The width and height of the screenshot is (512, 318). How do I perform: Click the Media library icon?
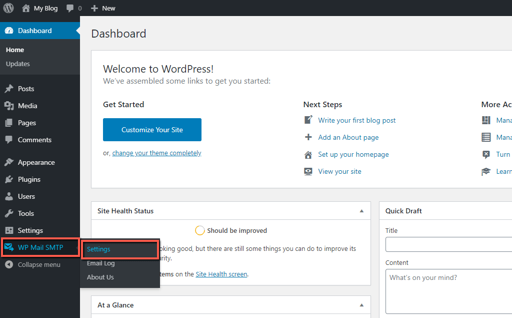click(9, 106)
